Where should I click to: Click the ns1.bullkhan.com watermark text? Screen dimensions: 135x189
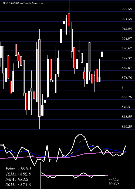tap(31, 3)
